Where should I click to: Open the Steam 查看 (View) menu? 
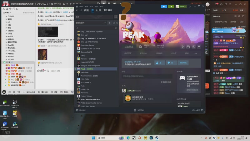point(87,6)
